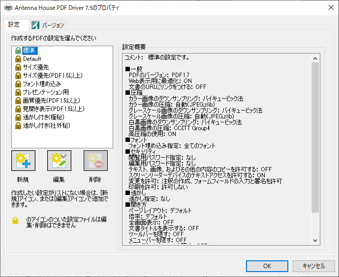The image size is (339, 277).
Task: Click lock icon beside サイズ優先(PDF1.5以上)
Action: (18, 76)
